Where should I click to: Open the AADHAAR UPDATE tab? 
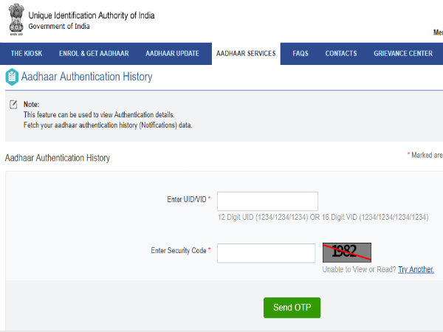pyautogui.click(x=174, y=54)
